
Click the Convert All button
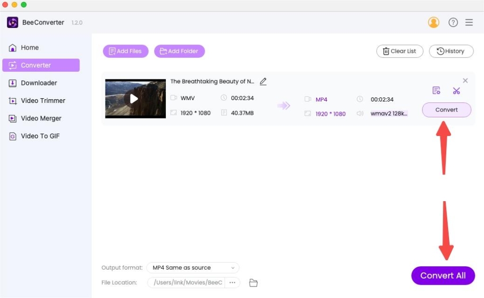(x=442, y=275)
